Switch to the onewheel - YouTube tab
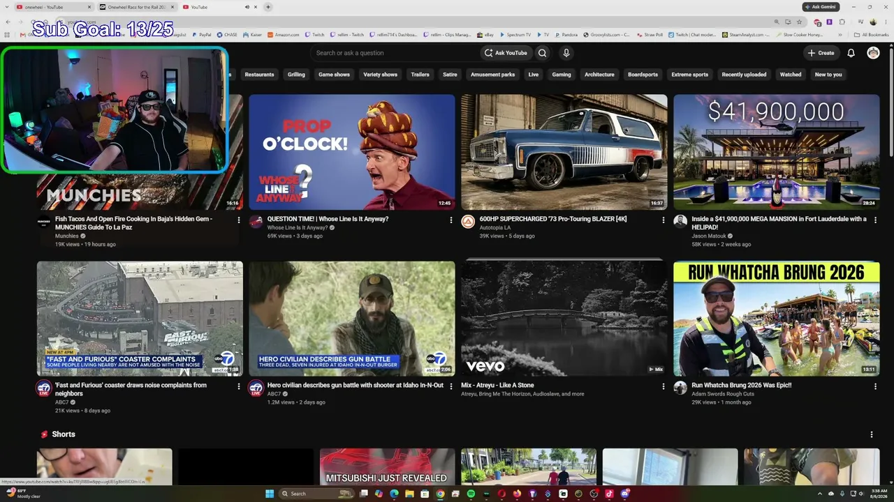The image size is (894, 502). 54,7
